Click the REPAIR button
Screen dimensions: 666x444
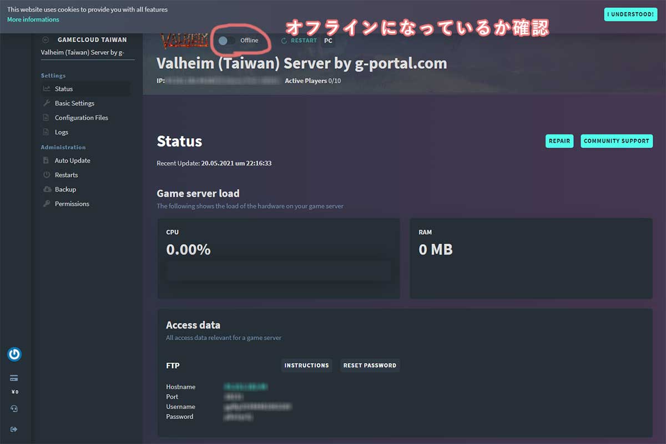(559, 141)
